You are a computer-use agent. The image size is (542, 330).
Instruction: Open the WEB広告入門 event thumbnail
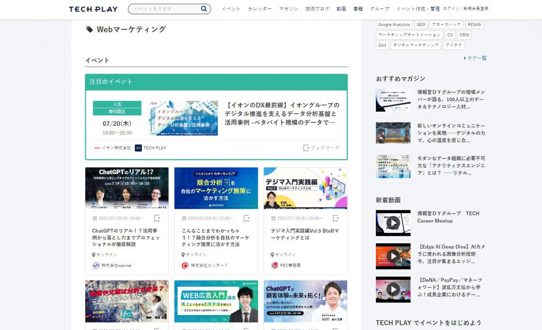[216, 301]
